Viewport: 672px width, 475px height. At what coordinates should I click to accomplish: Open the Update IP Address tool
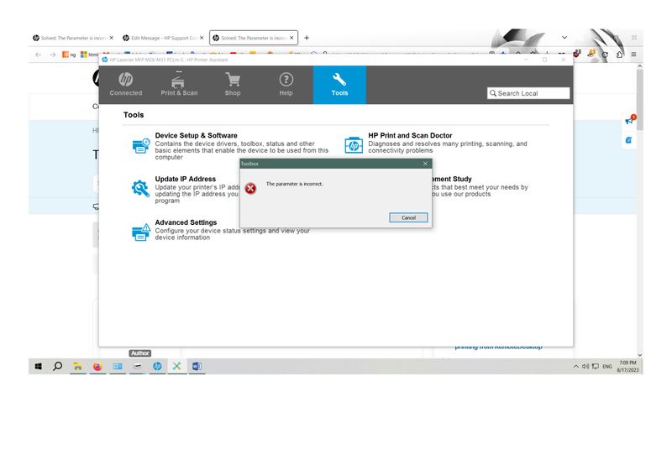pyautogui.click(x=185, y=179)
